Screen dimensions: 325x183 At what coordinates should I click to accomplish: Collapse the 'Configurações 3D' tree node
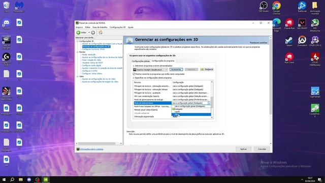pyautogui.click(x=78, y=41)
